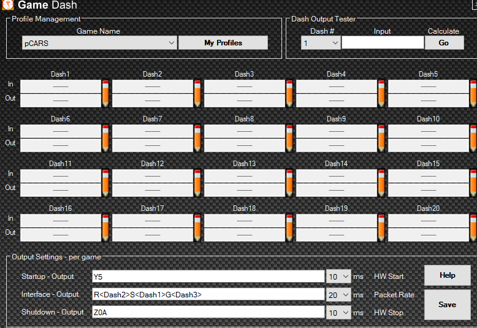Click the pencil edit icon for Dash2
Screen dimensions: 477x328
click(x=197, y=93)
